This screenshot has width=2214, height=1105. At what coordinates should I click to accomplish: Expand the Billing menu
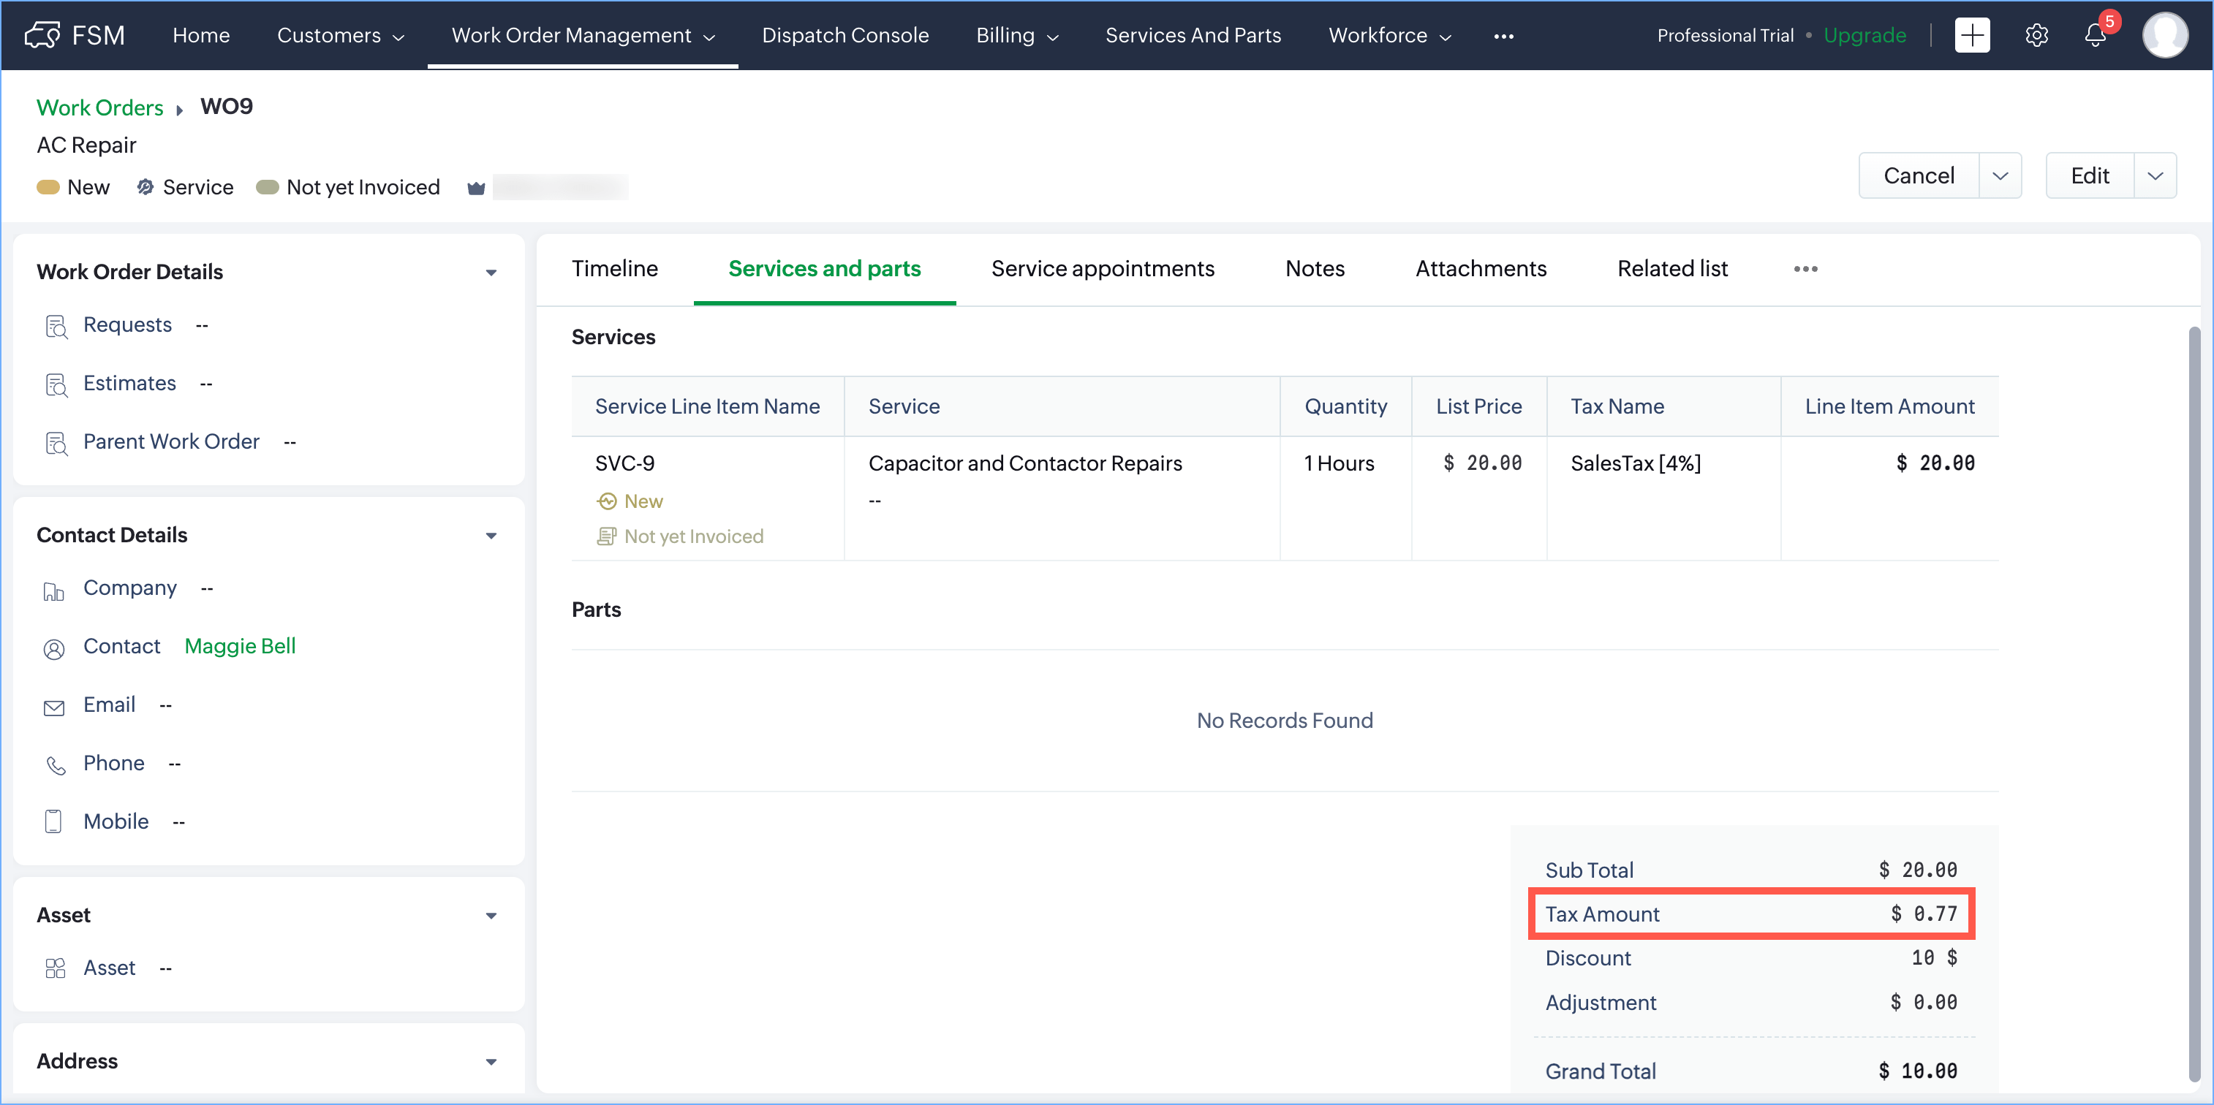[x=1017, y=35]
